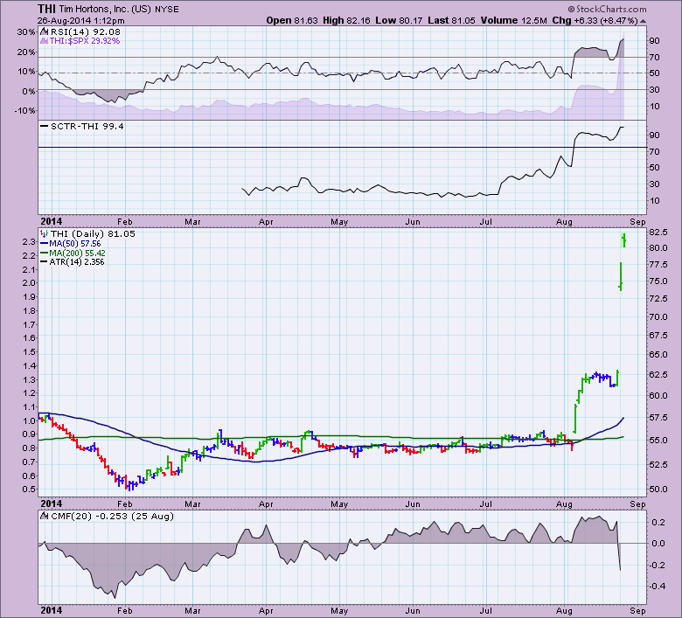
Task: Click the Feb month label below the price chart
Action: [x=124, y=504]
